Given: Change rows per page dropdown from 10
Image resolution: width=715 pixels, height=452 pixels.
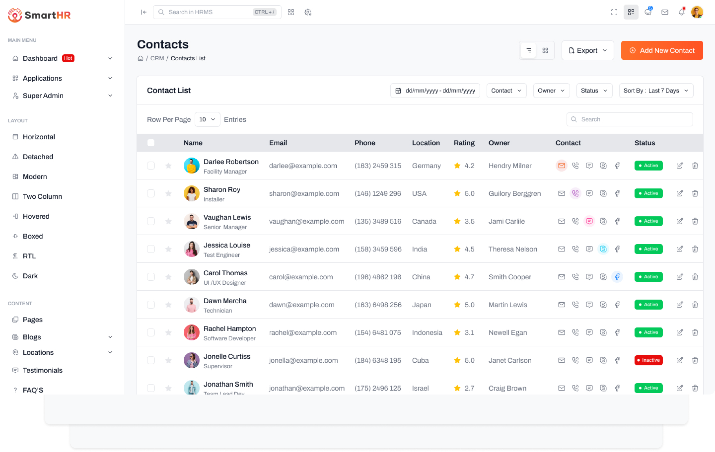Looking at the screenshot, I should [x=207, y=119].
